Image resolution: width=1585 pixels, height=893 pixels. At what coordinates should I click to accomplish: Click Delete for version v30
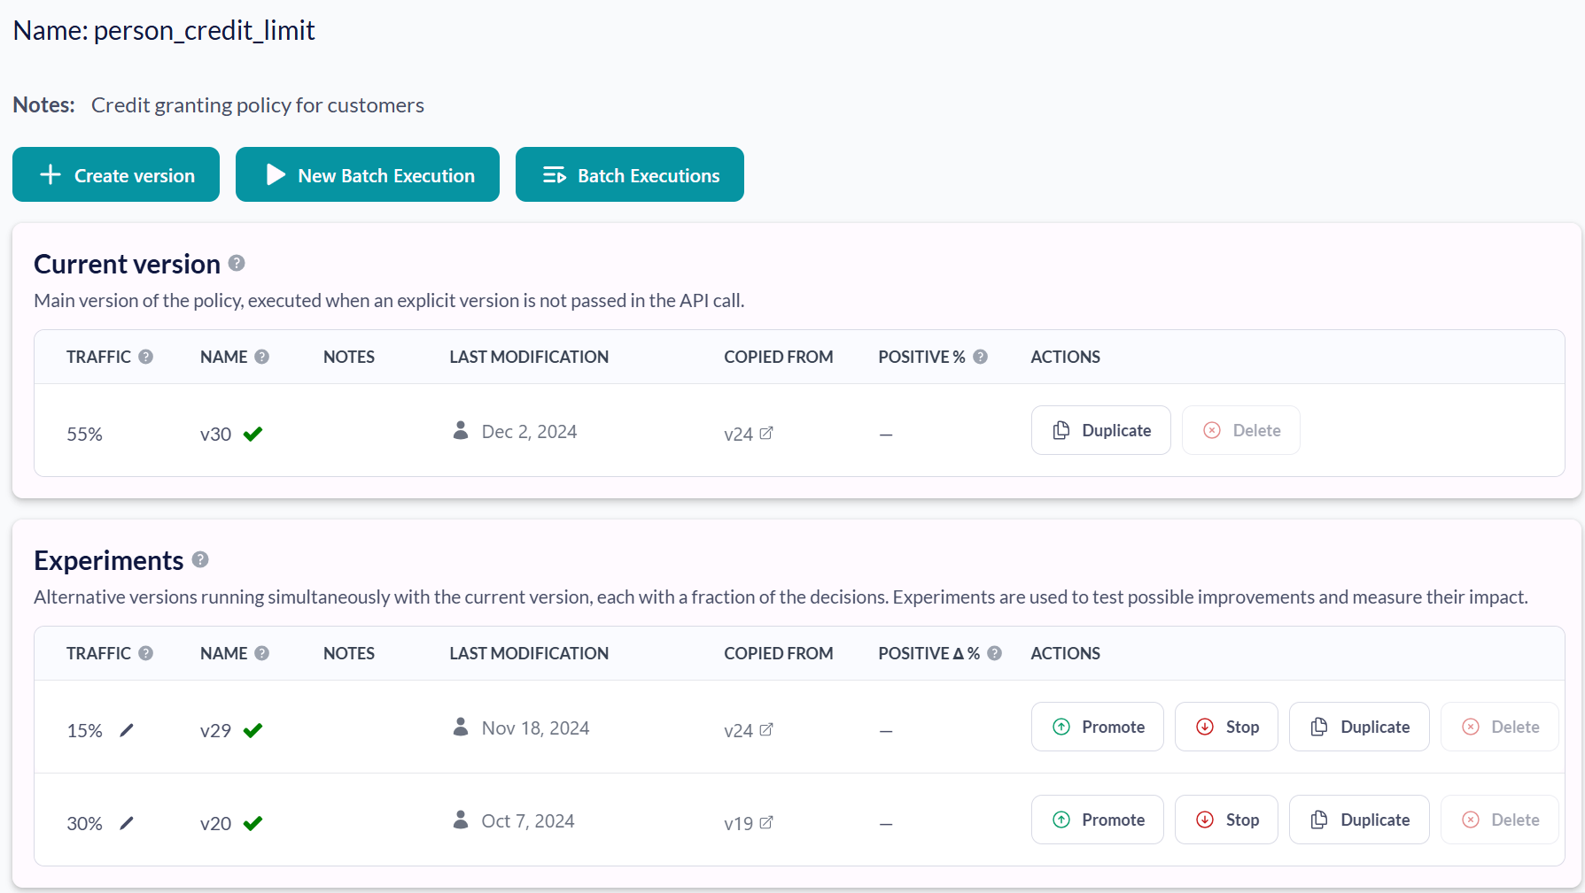point(1241,430)
